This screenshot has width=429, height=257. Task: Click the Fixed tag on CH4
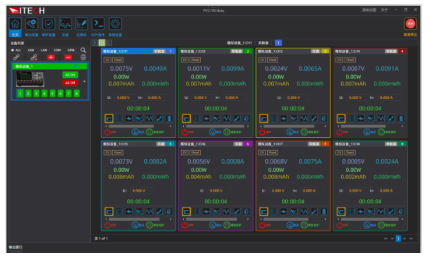[350, 60]
